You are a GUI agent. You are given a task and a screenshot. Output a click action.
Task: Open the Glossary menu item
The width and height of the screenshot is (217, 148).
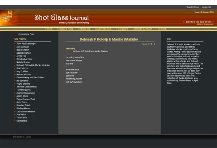[122, 29]
